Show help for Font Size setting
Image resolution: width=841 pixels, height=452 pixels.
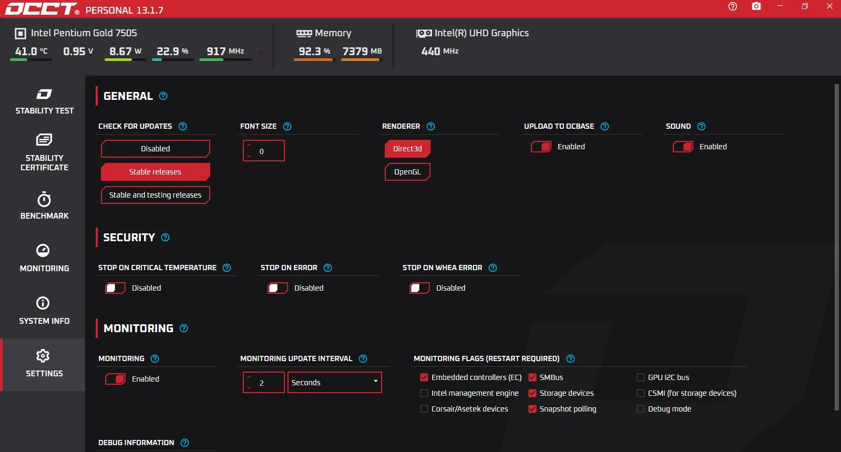(x=288, y=127)
